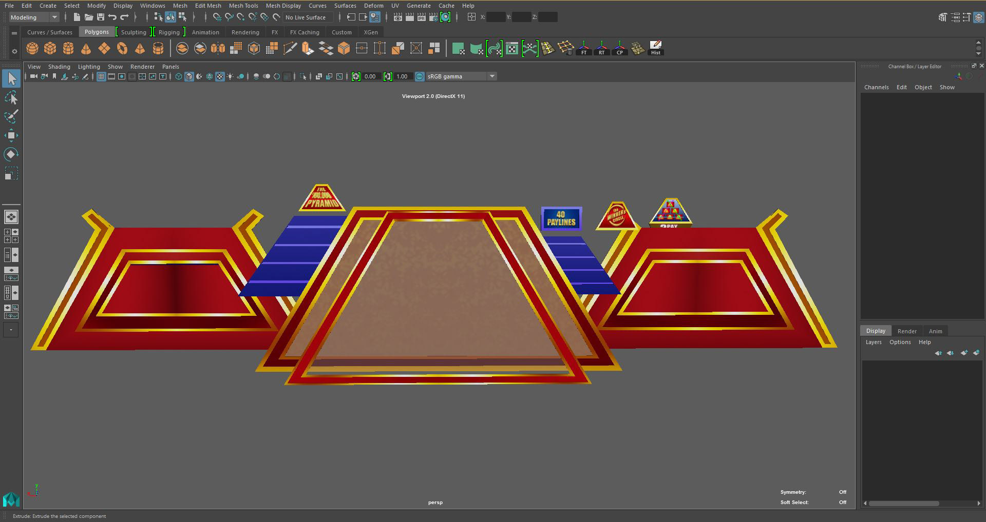The height and width of the screenshot is (522, 986).
Task: Create a polygon torus from the shelf
Action: pyautogui.click(x=122, y=49)
